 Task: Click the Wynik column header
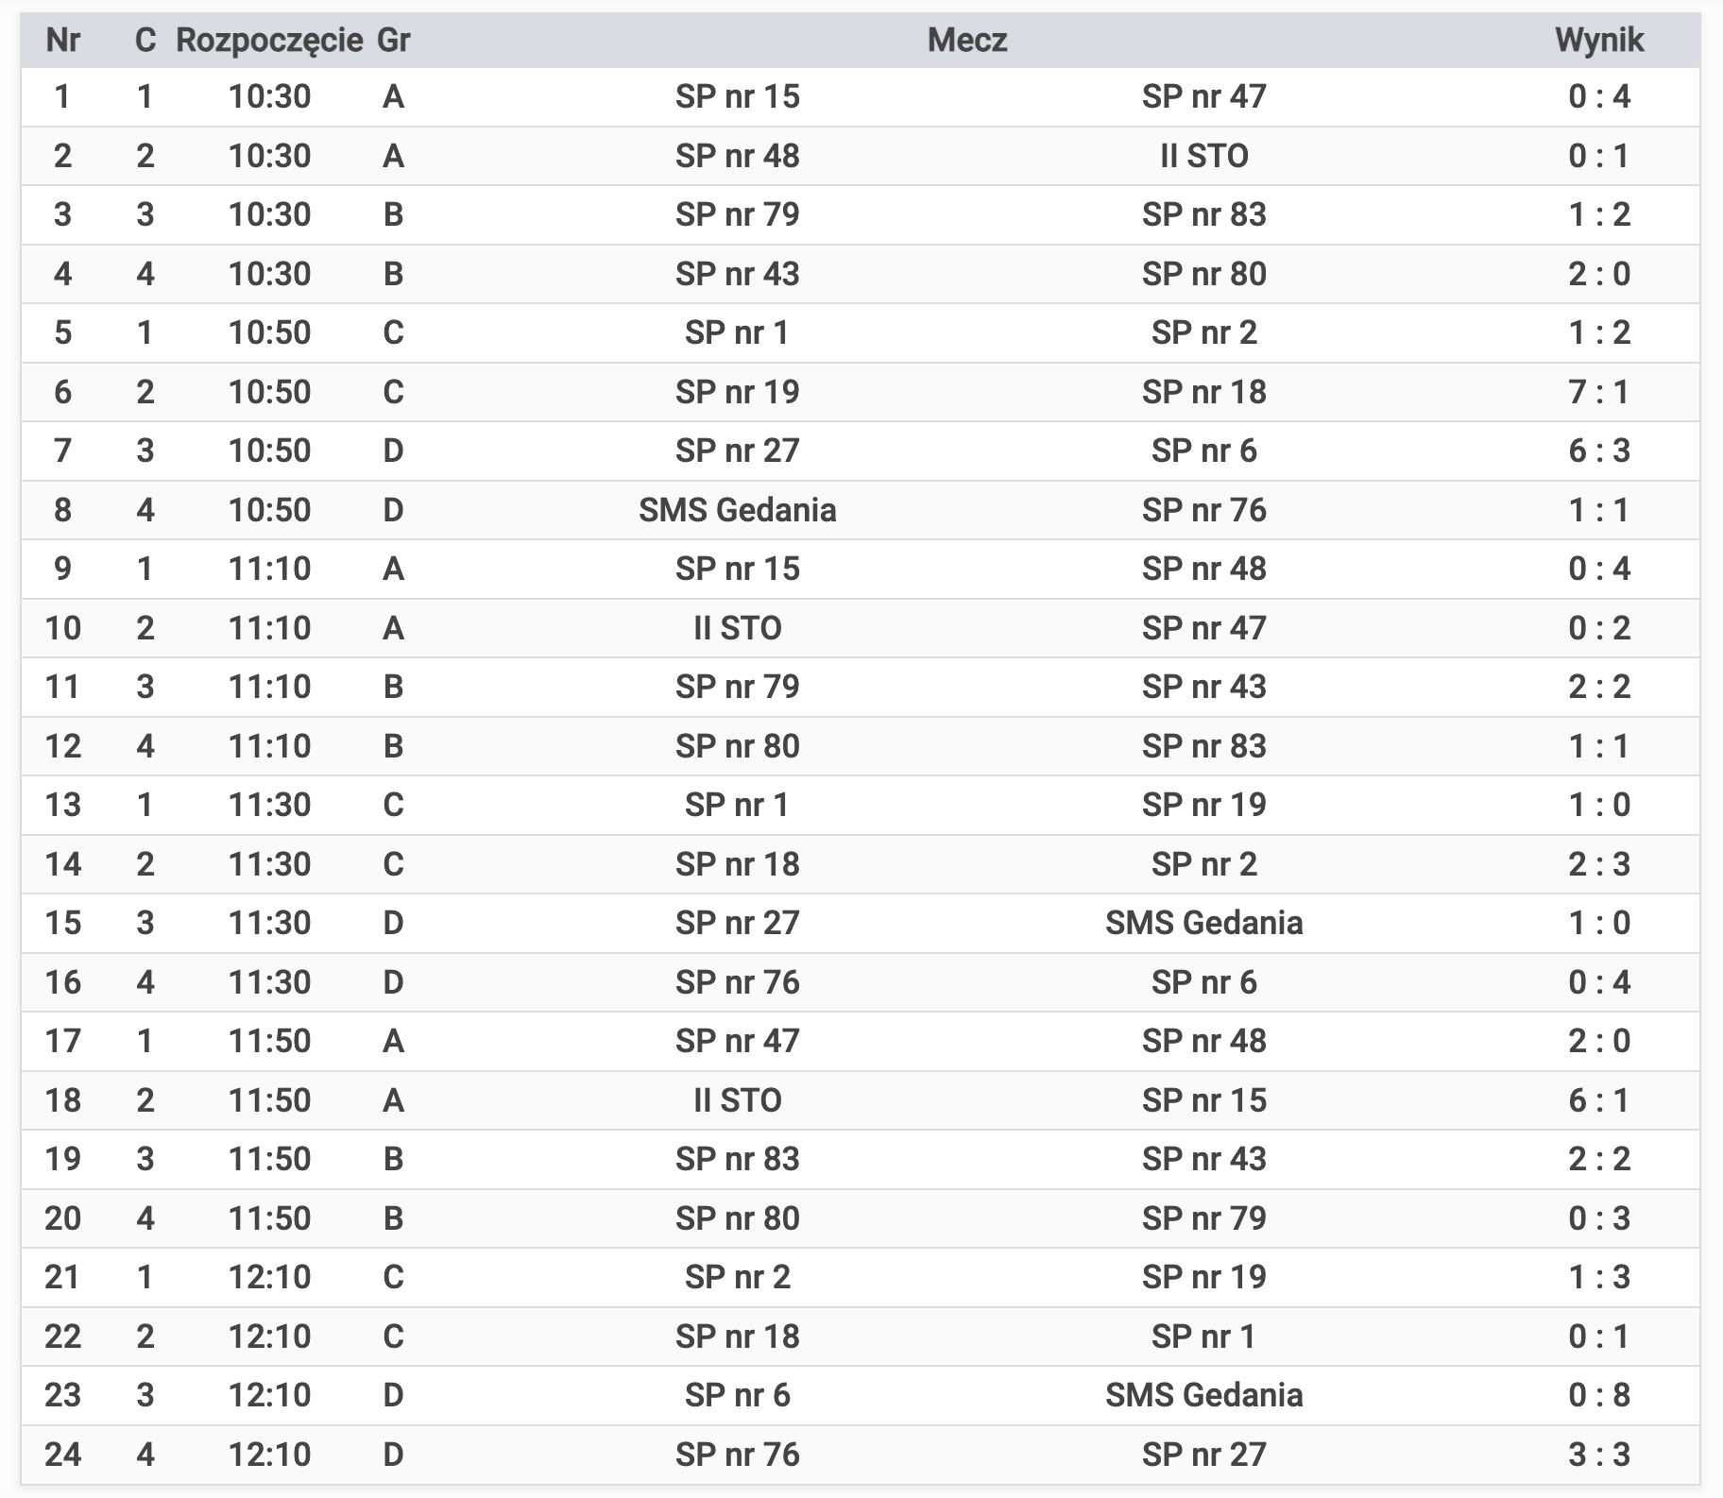(1598, 41)
